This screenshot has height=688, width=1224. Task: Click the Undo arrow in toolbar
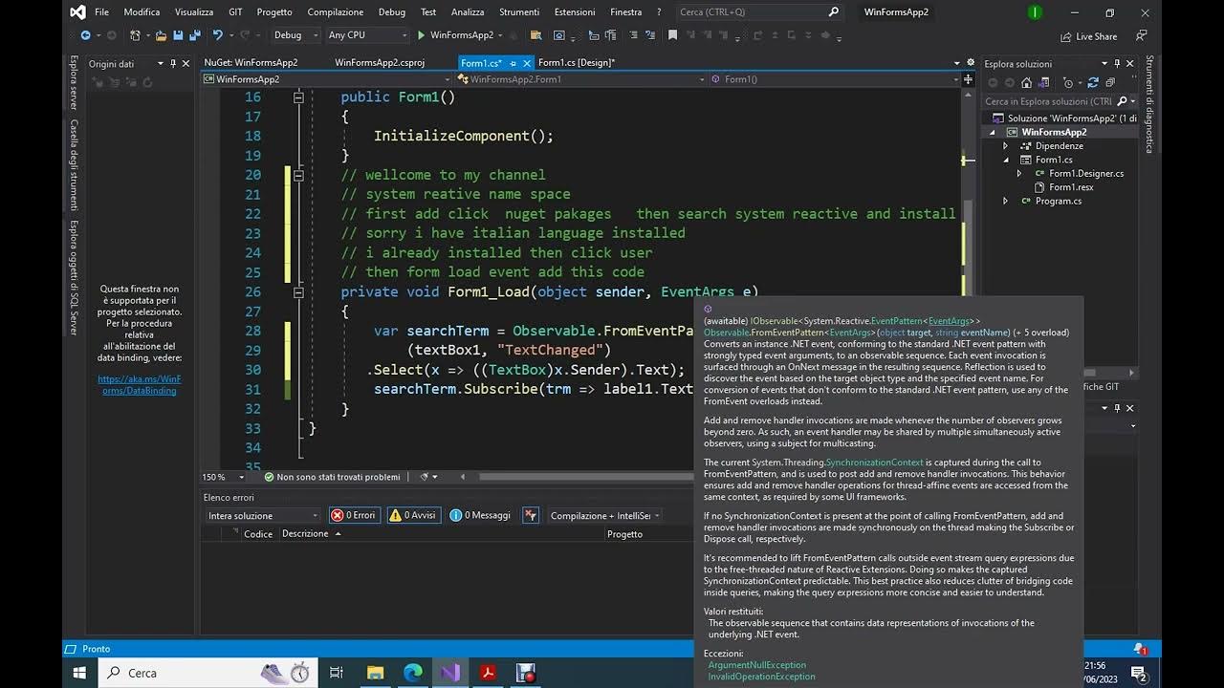point(218,35)
